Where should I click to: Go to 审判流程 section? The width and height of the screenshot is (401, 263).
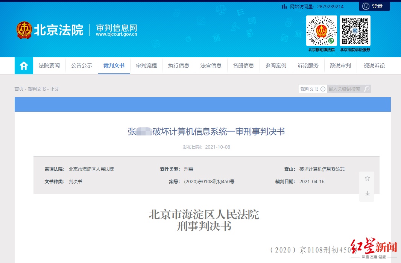(x=146, y=65)
